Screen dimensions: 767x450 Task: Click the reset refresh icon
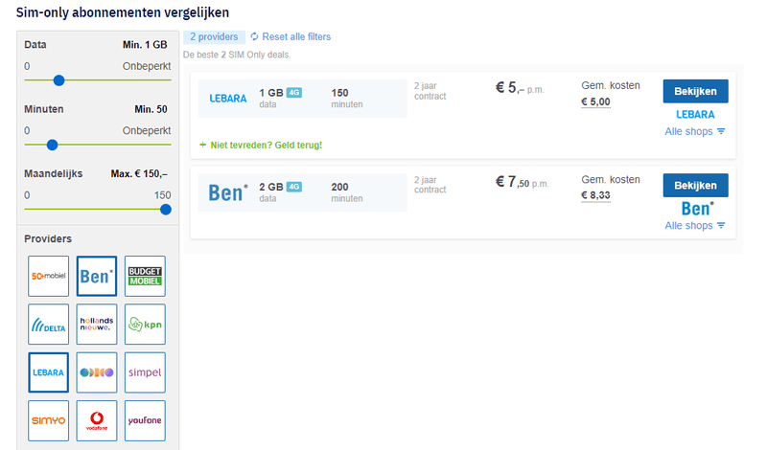click(254, 36)
